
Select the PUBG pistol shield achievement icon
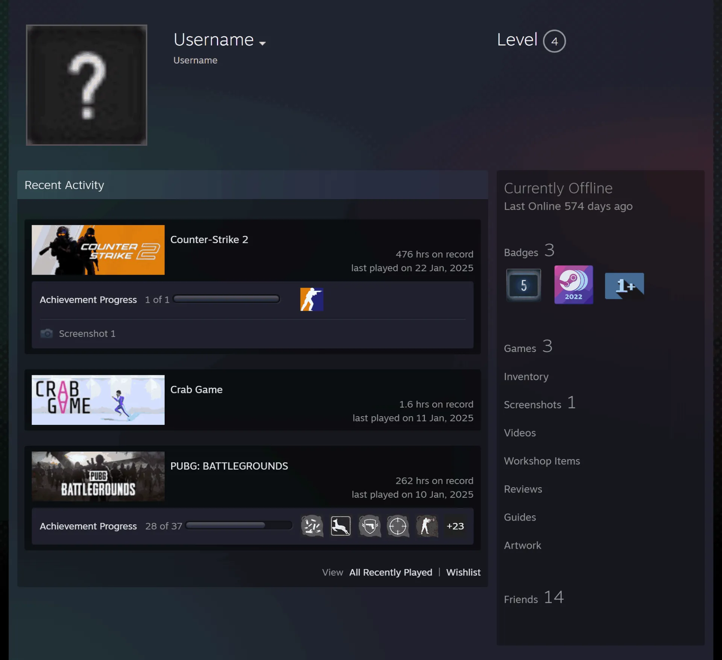[370, 526]
